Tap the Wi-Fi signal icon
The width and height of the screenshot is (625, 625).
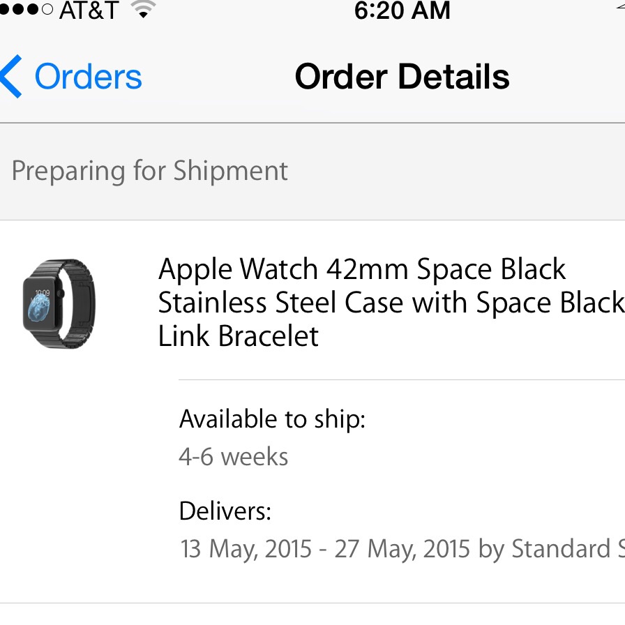point(144,9)
